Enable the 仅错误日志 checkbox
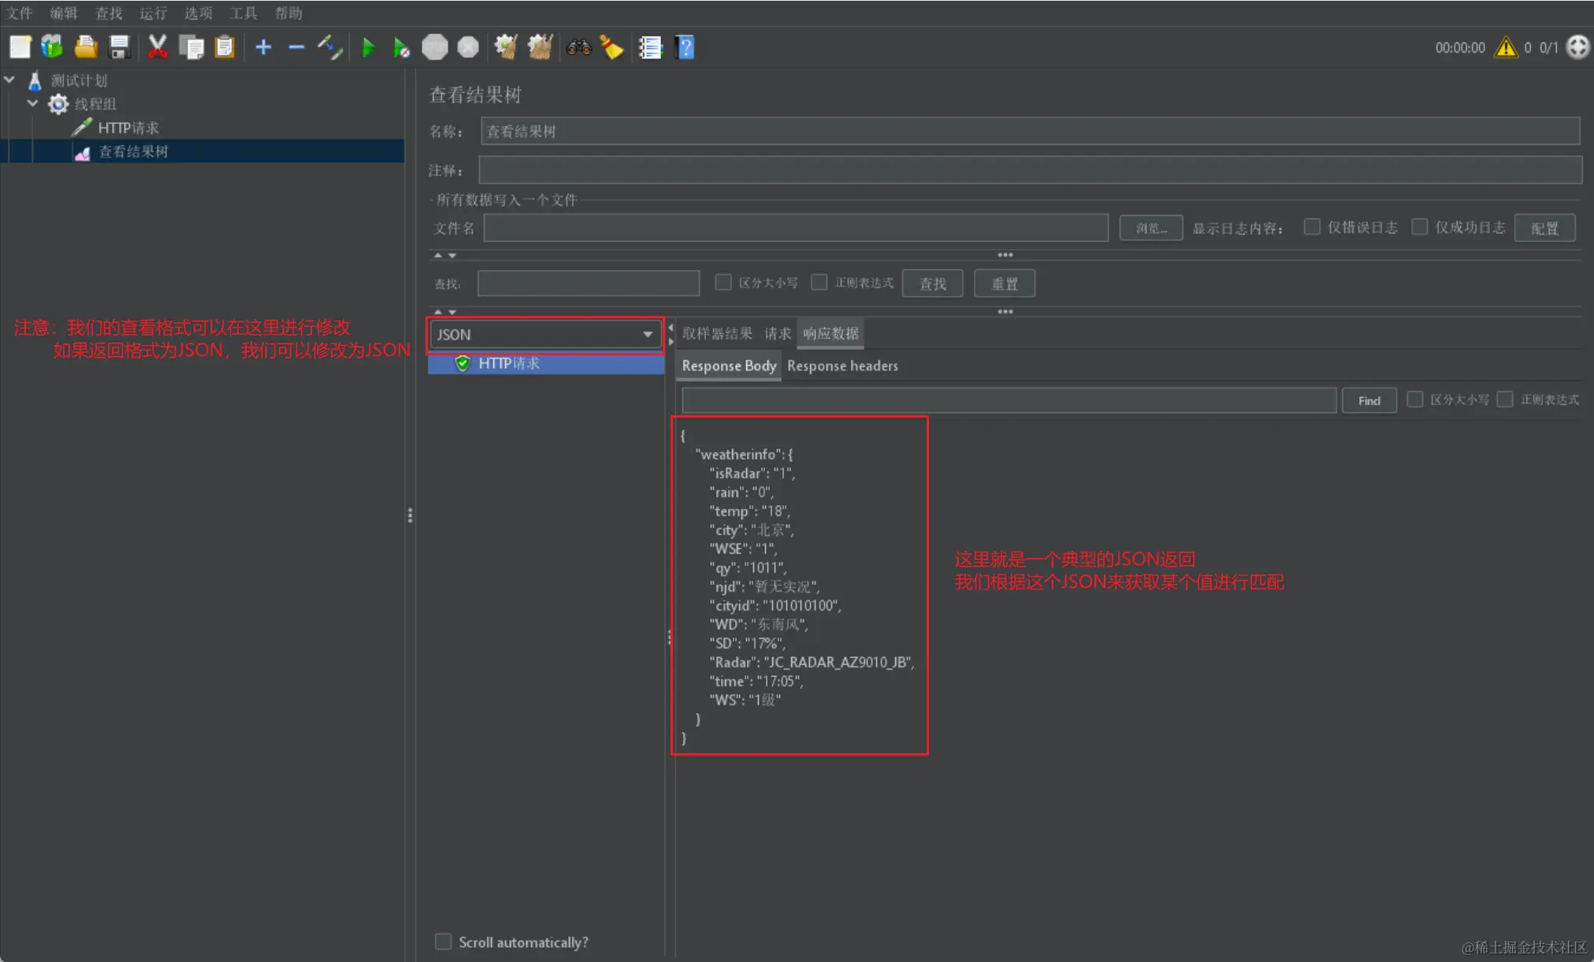 pyautogui.click(x=1312, y=227)
